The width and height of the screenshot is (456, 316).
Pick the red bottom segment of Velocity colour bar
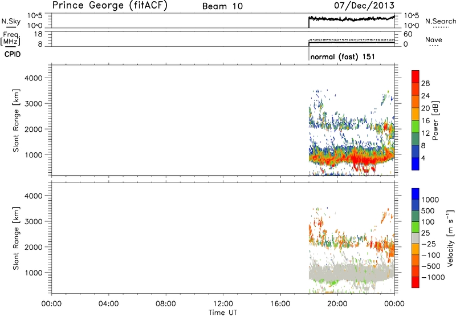click(x=416, y=282)
